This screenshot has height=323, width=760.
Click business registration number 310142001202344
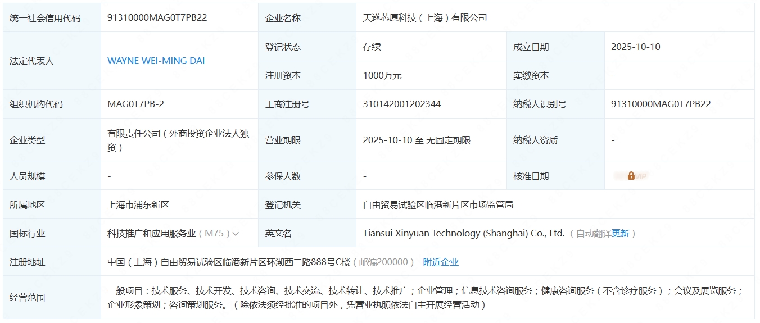point(402,104)
